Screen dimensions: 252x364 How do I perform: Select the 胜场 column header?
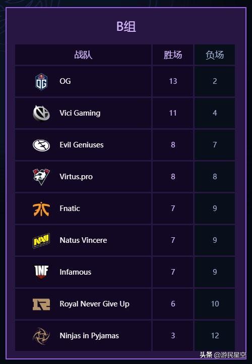pos(173,55)
